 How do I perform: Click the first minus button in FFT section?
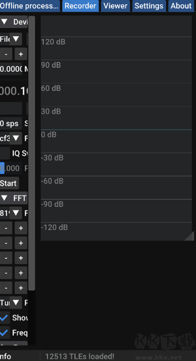pos(6,228)
